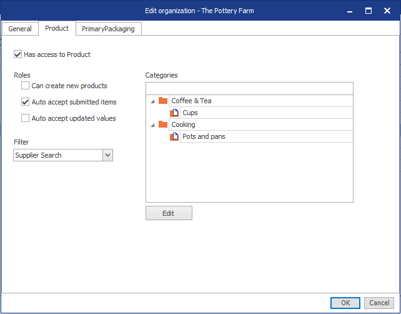Select the Coffee & Tea row text
This screenshot has width=401, height=314.
(191, 101)
